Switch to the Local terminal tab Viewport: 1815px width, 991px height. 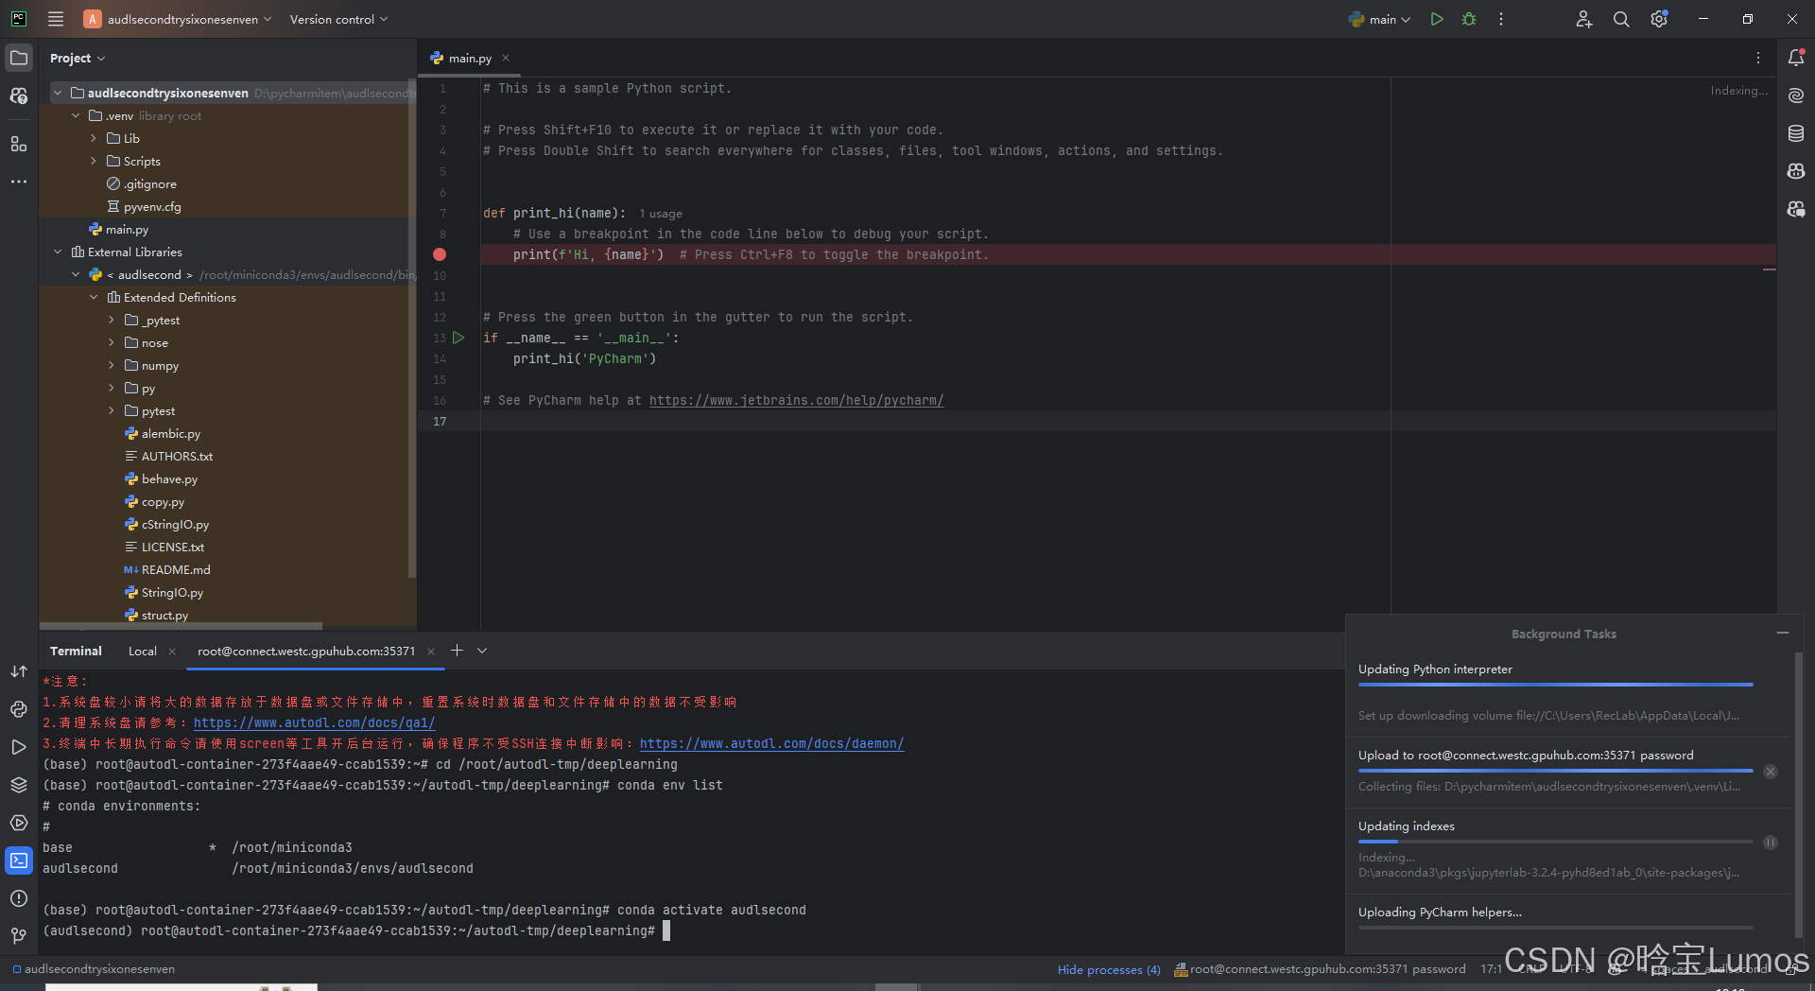pyautogui.click(x=142, y=651)
